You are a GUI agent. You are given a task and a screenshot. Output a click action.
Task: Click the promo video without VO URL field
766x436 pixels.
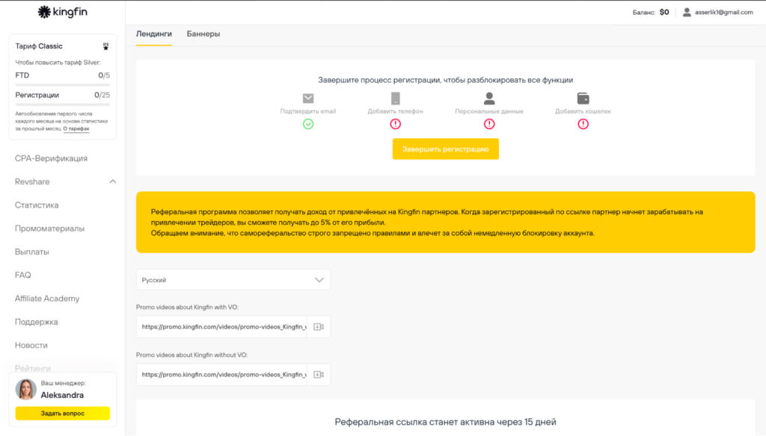point(222,375)
